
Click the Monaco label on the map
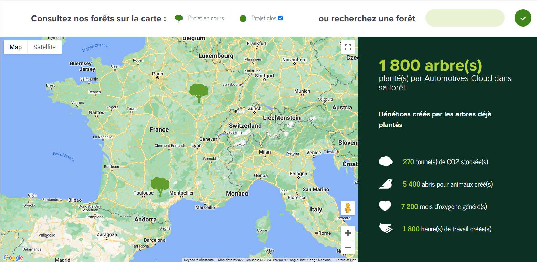237,193
